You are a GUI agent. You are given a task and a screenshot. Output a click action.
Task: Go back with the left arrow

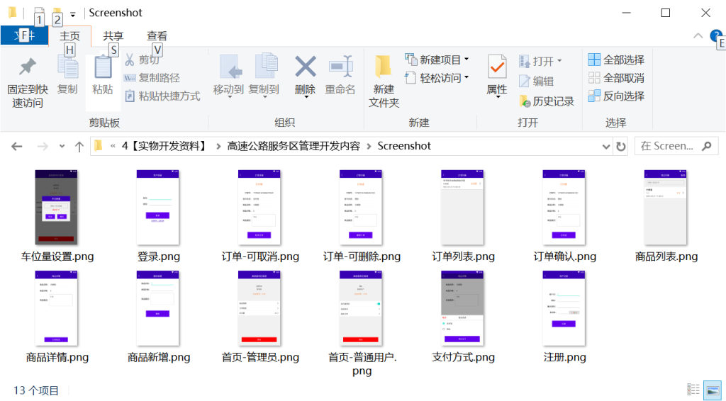click(17, 147)
